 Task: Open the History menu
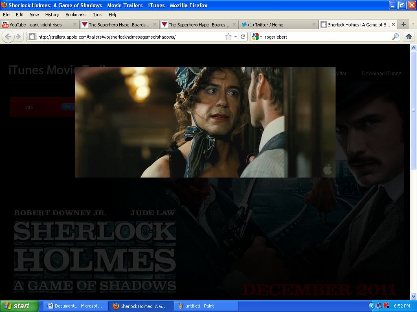point(52,15)
